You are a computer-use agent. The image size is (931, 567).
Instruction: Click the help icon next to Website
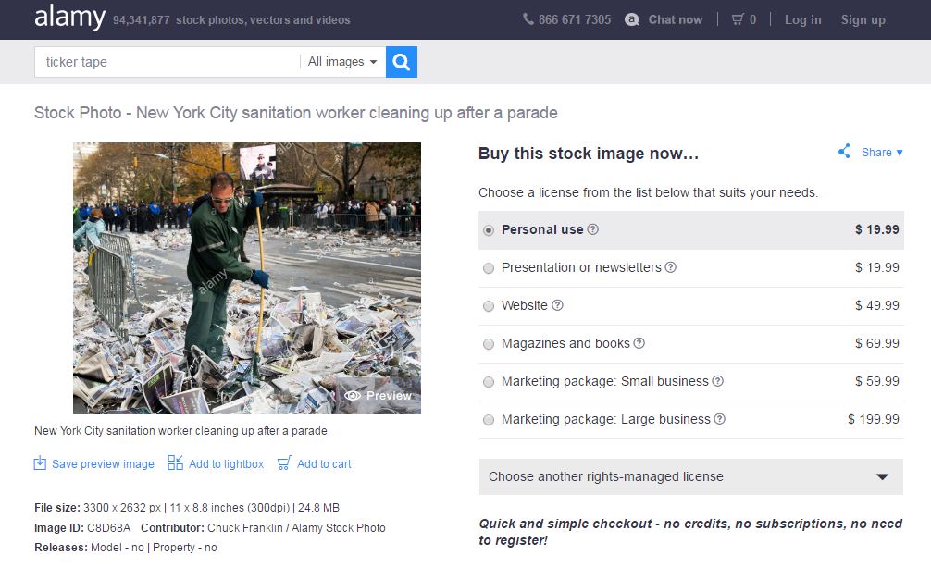point(557,305)
